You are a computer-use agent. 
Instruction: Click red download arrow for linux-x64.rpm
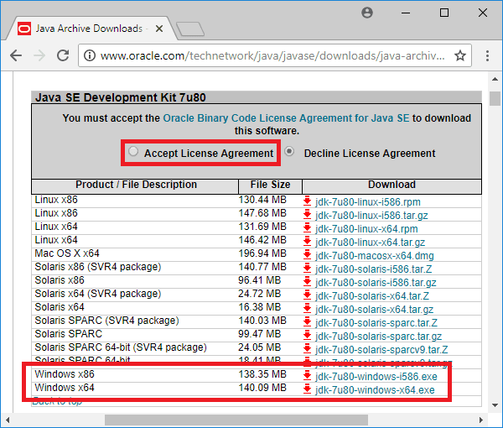tap(307, 227)
